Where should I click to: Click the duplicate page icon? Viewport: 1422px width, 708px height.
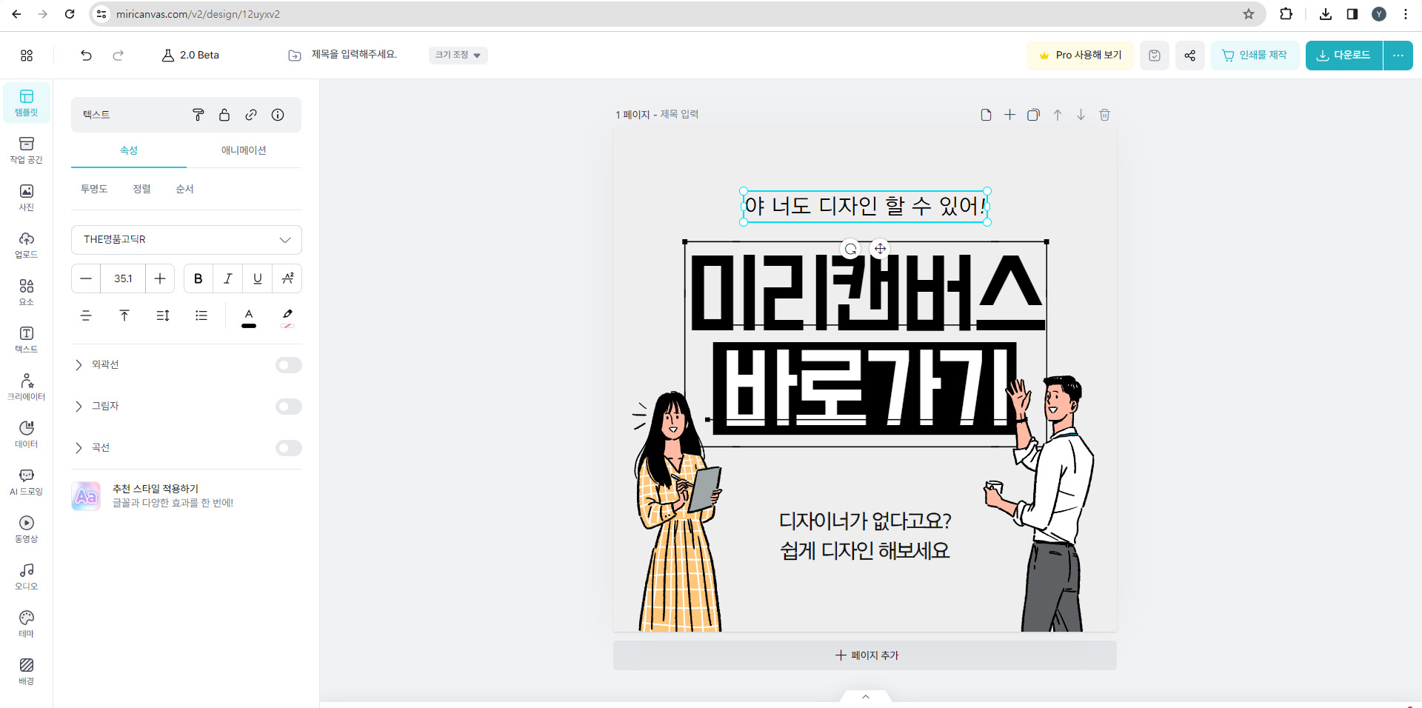coord(1033,115)
